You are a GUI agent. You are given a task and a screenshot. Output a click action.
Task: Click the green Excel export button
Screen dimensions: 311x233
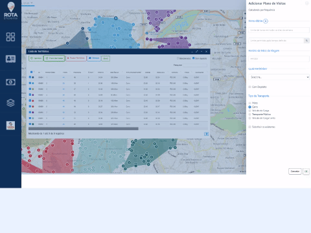(x=106, y=58)
